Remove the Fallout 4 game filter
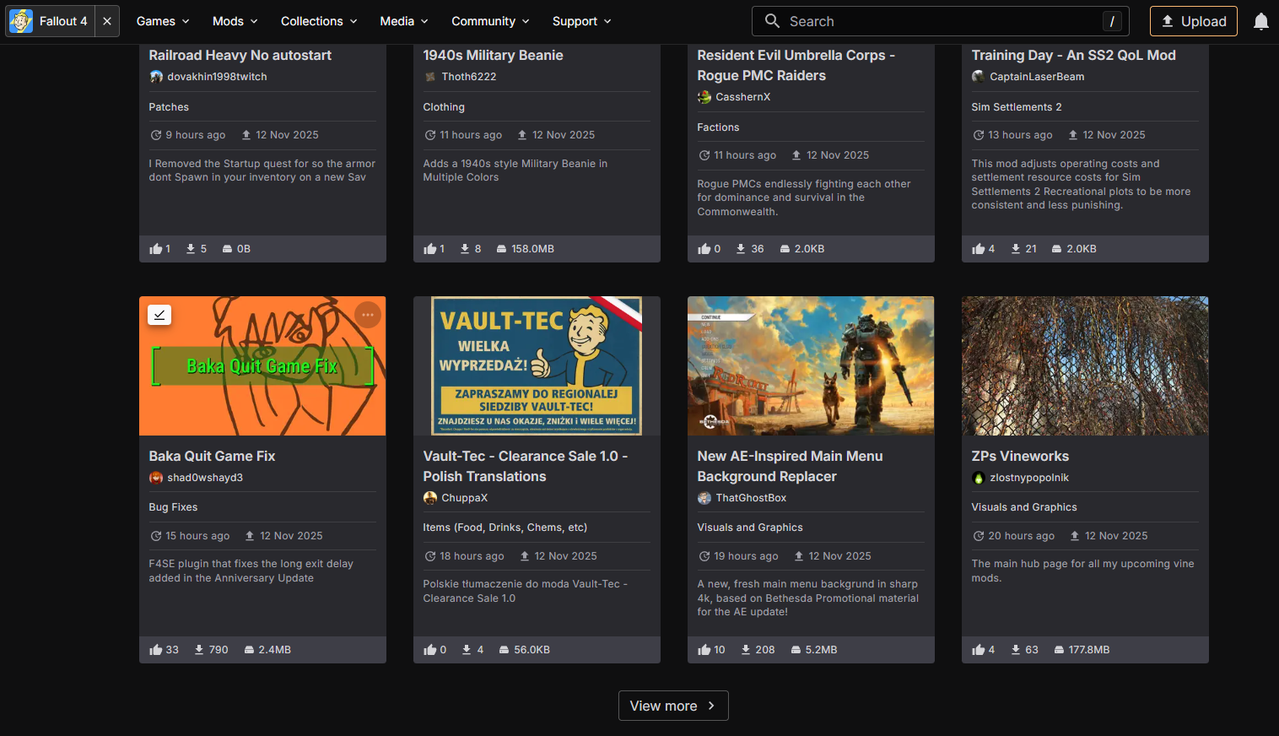 [107, 21]
